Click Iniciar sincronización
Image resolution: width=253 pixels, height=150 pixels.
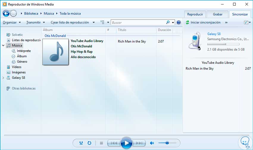203,22
